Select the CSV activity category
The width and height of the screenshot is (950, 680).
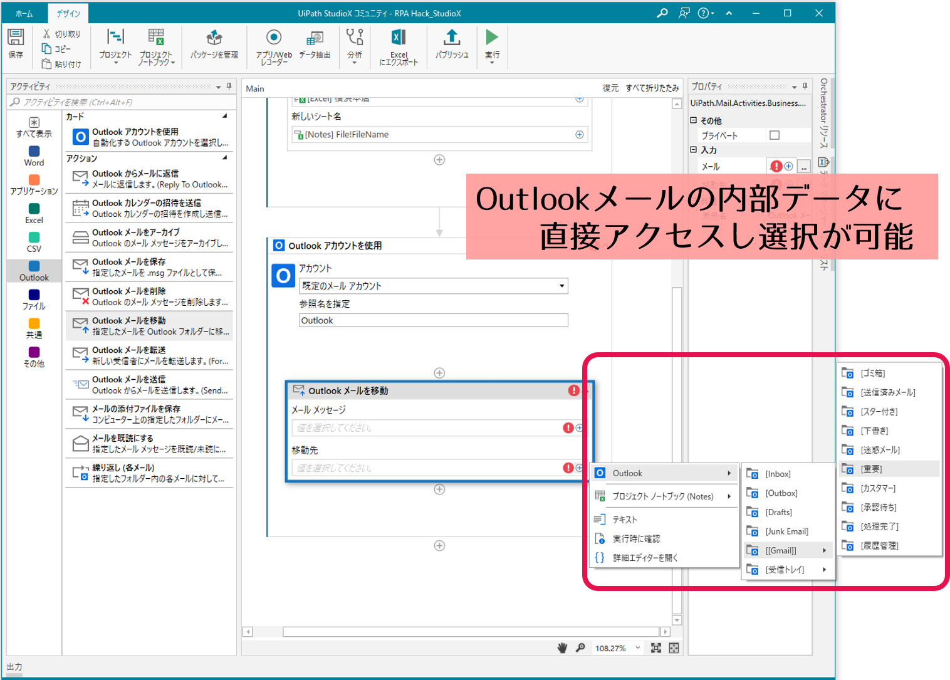point(34,243)
